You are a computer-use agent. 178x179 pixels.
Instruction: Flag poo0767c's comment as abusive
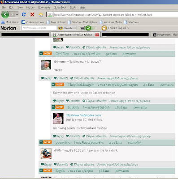82,164
